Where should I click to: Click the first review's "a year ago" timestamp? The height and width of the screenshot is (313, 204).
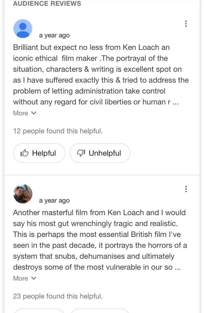click(54, 36)
